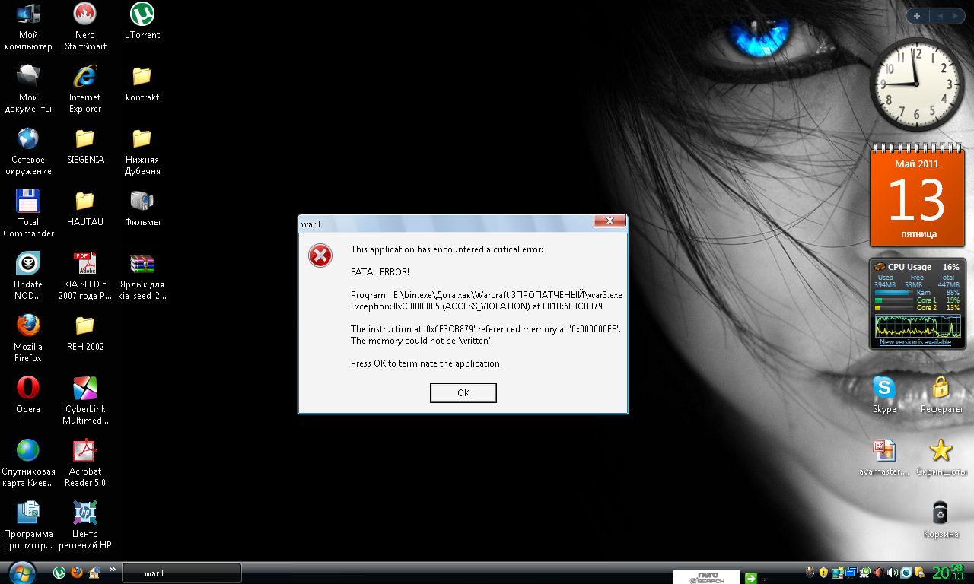Select the Internet Explorer desktop icon
The image size is (974, 584).
point(85,89)
